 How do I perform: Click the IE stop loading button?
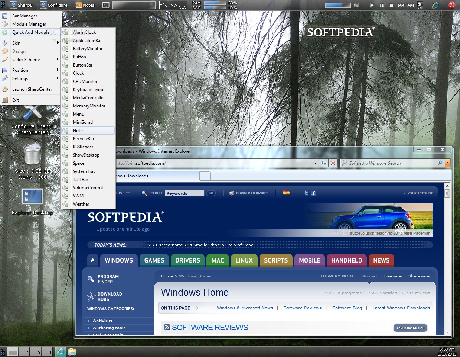coord(333,163)
